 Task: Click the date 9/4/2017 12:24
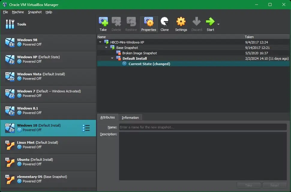(x=256, y=42)
